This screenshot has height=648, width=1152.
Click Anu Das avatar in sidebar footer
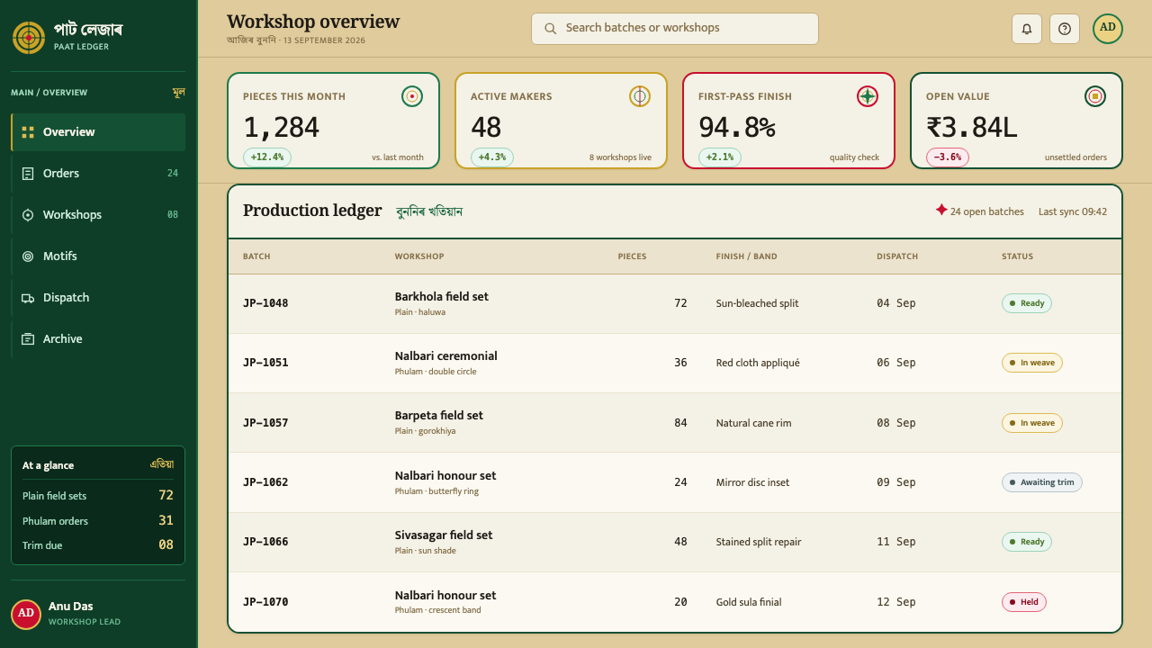26,615
